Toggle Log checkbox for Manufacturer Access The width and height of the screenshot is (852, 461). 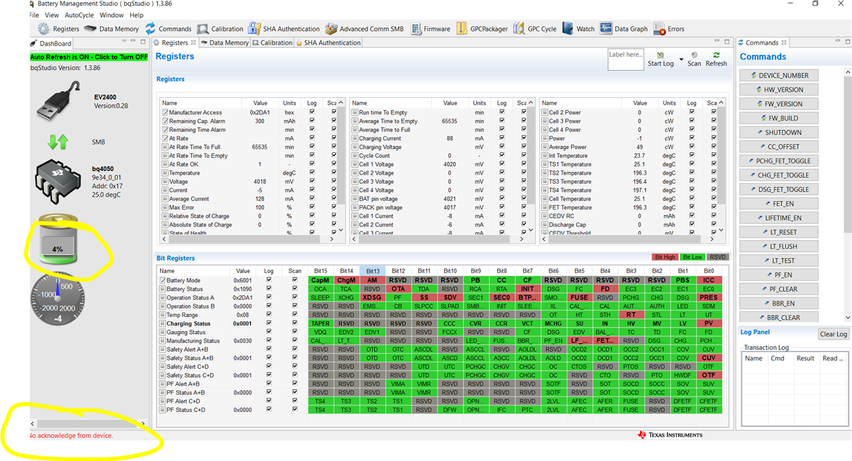pyautogui.click(x=312, y=112)
